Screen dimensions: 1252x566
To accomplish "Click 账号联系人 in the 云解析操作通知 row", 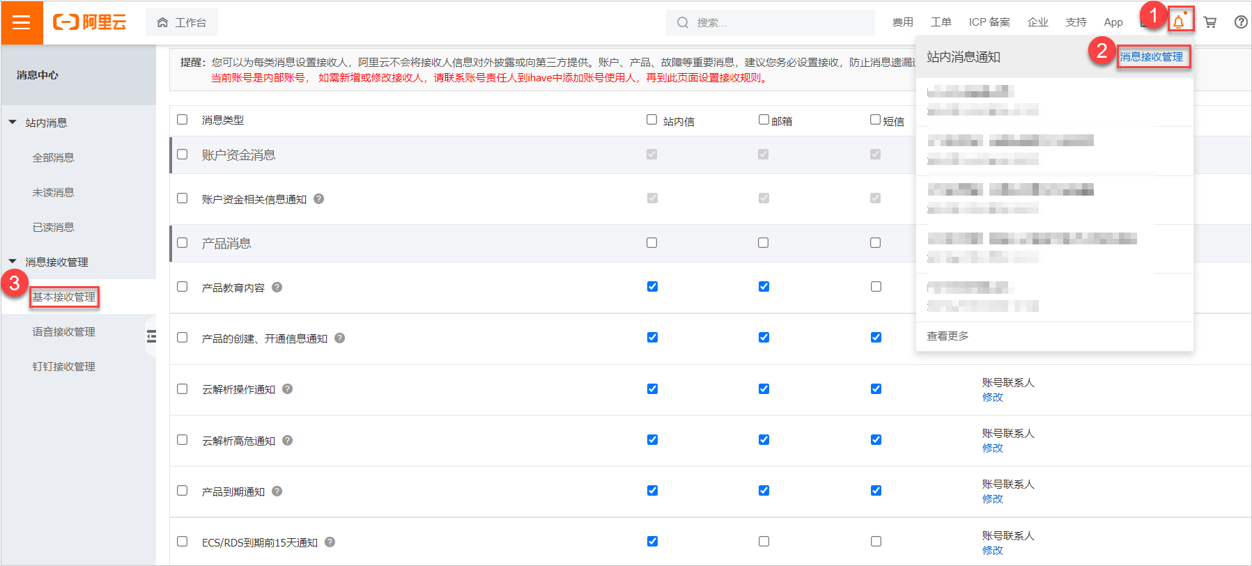I will 1008,382.
